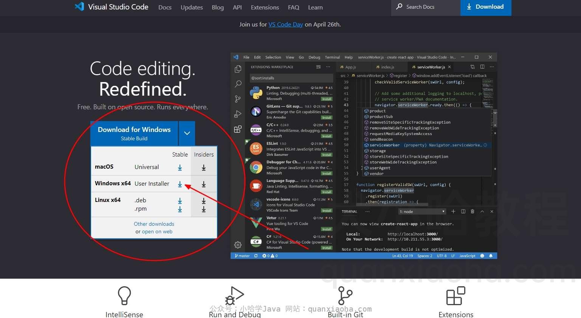
Task: Install the ESLint extension
Action: [x=327, y=155]
